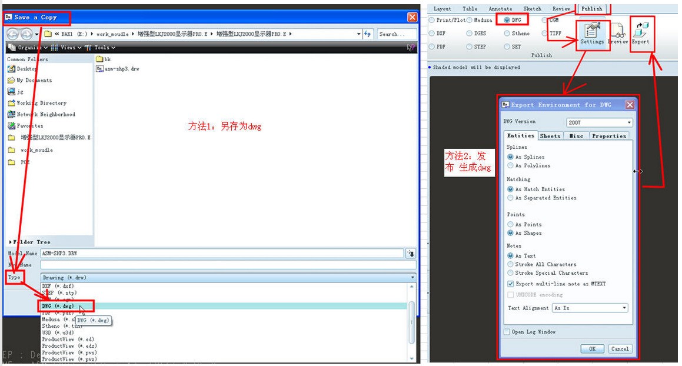Click the refresh icon beside the Search box
The image size is (682, 366).
368,34
